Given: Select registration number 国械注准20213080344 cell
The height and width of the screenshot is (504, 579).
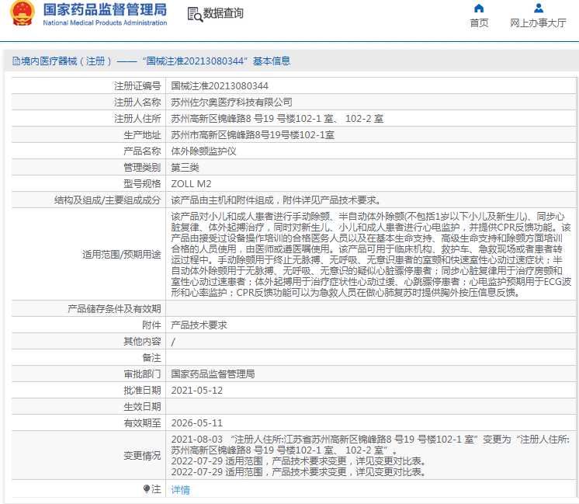Looking at the screenshot, I should coord(220,86).
